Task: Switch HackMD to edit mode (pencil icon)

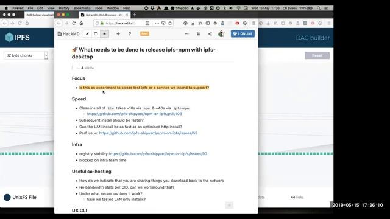Action: [87, 34]
